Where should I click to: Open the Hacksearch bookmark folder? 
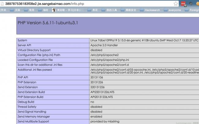(x=150, y=10)
